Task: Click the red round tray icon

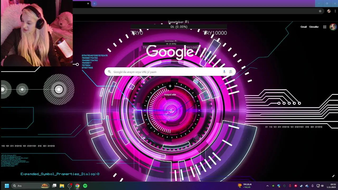Action: point(295,186)
